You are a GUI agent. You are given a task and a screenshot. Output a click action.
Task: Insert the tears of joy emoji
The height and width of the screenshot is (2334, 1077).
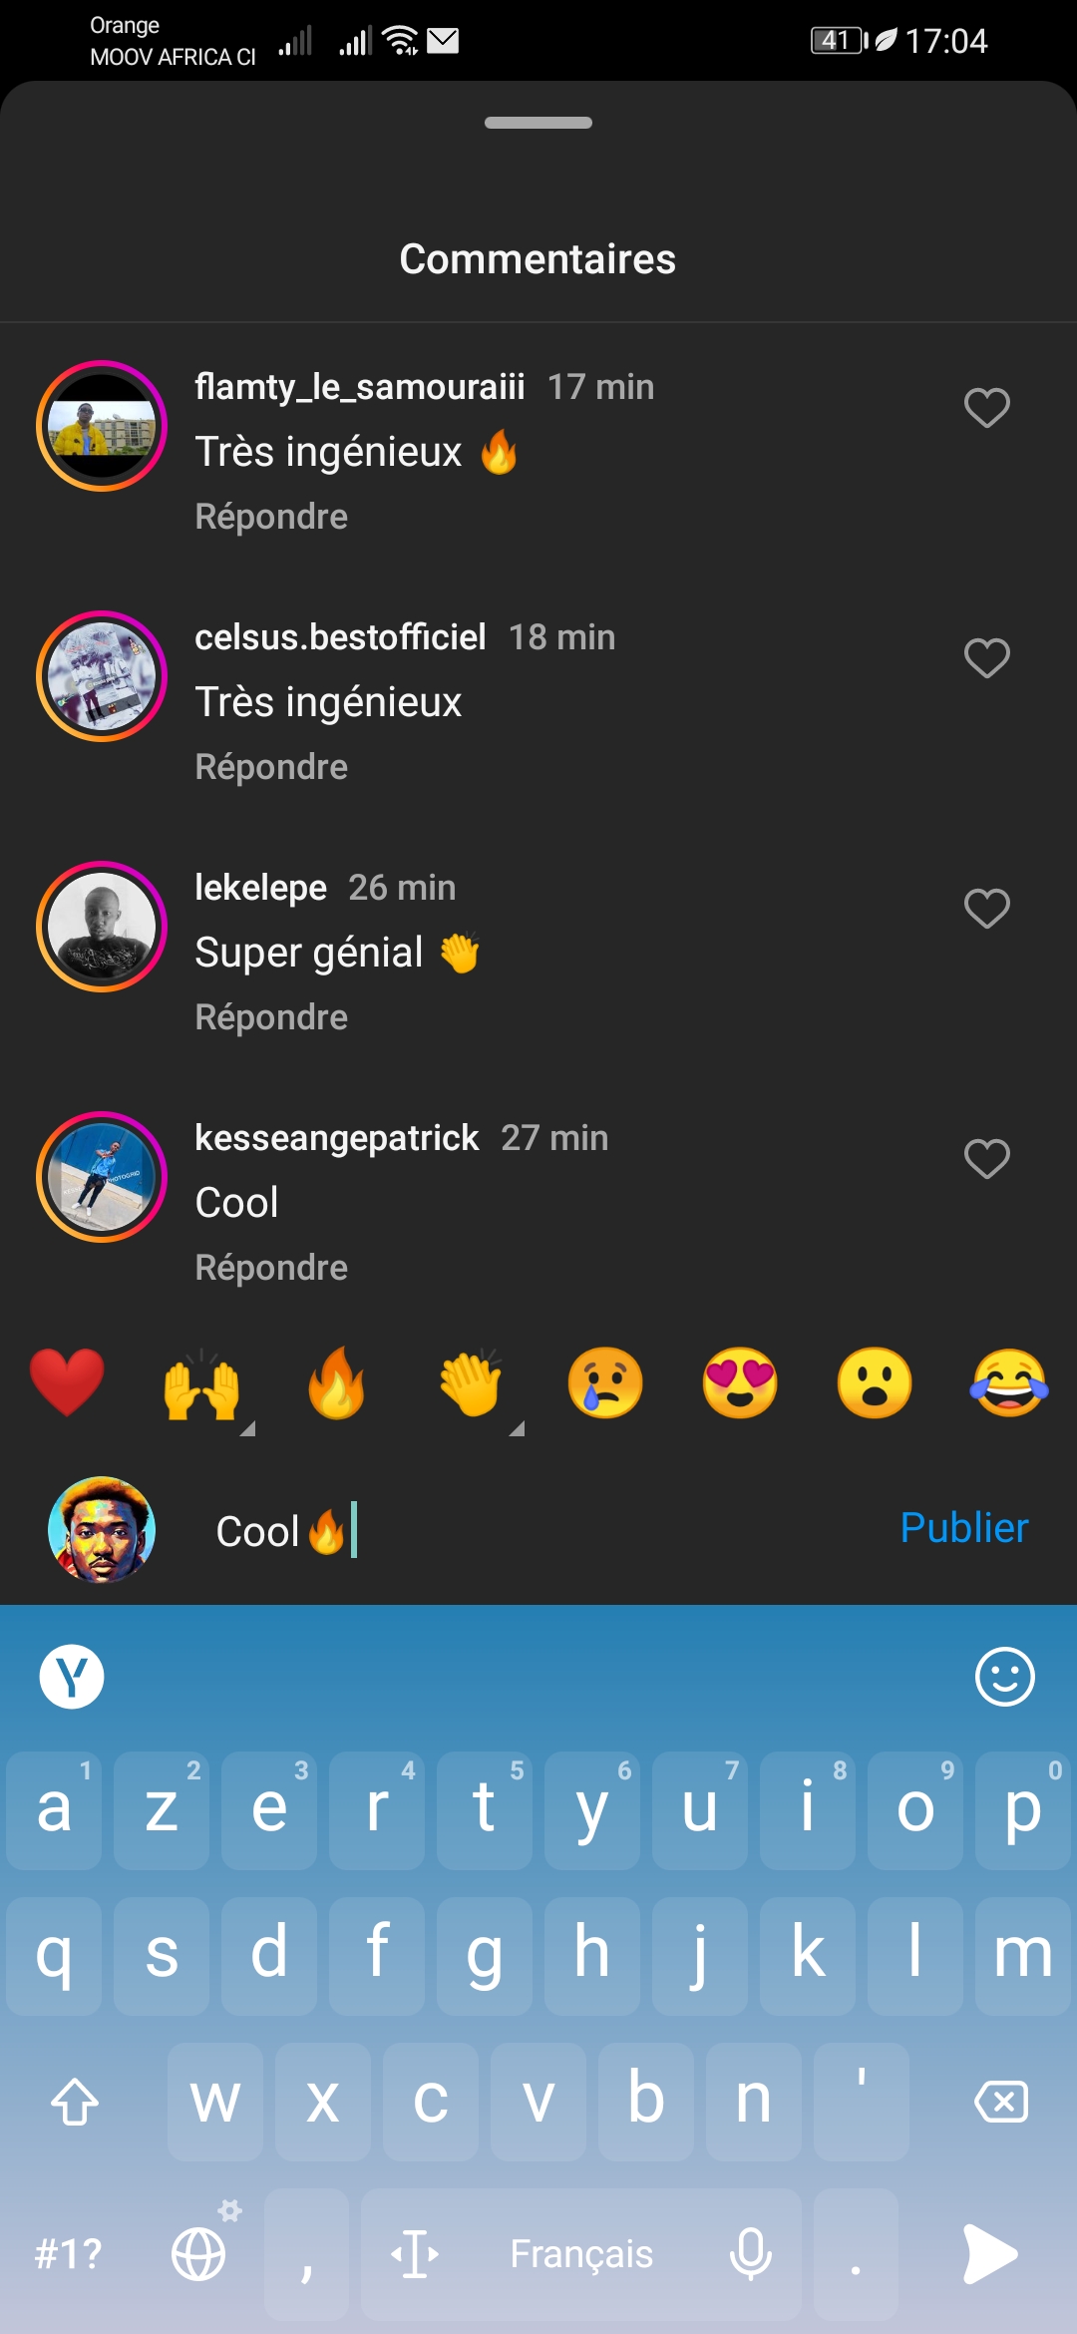pyautogui.click(x=1009, y=1383)
